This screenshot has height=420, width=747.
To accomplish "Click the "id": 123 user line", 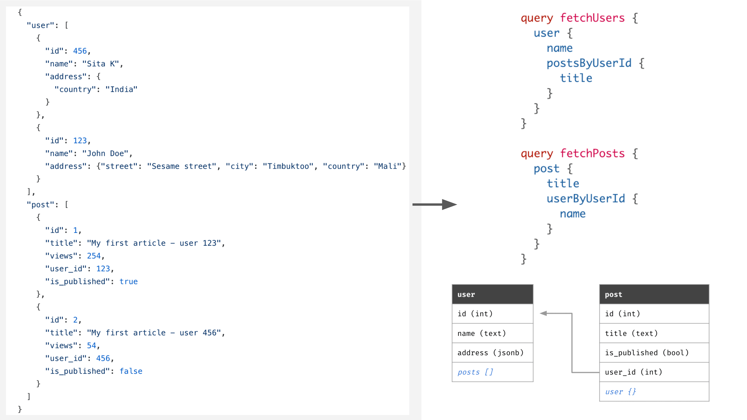I will coord(68,141).
